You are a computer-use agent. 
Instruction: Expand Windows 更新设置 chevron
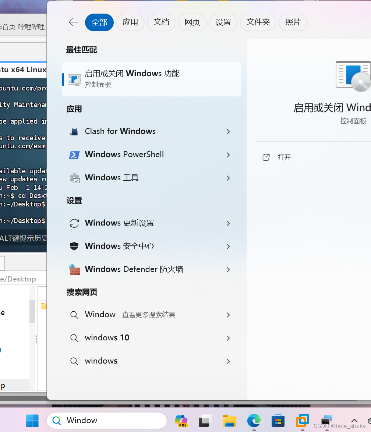point(228,223)
